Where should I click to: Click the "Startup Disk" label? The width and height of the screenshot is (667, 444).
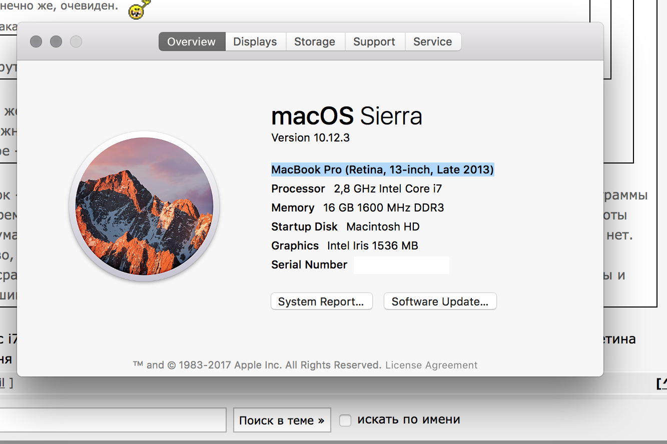click(x=304, y=227)
